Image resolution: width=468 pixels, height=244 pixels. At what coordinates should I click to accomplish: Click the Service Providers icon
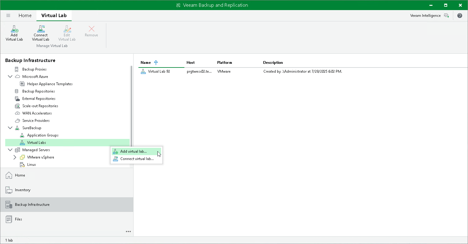pos(17,121)
